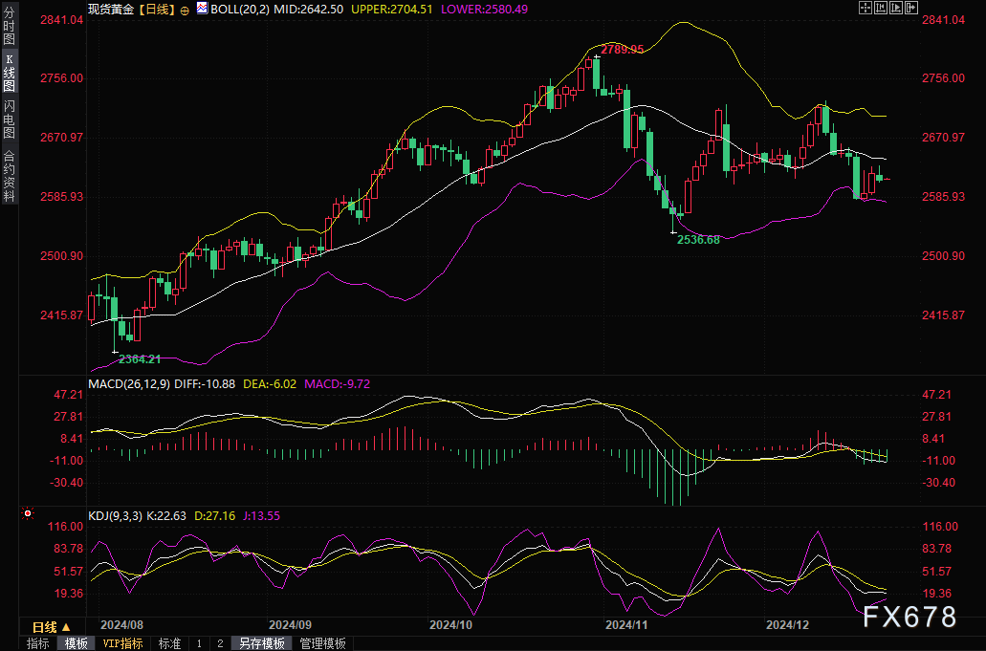
Task: Select the 指标 bottom tab
Action: pyautogui.click(x=38, y=644)
